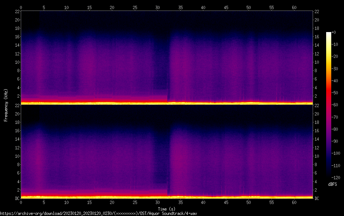The height and width of the screenshot is (216, 344).
Task: Click the "Time (s)" axis label
Action: tap(167, 209)
